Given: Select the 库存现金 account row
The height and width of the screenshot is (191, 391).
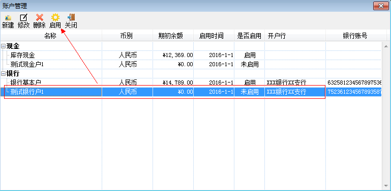Looking at the screenshot, I should click(191, 55).
